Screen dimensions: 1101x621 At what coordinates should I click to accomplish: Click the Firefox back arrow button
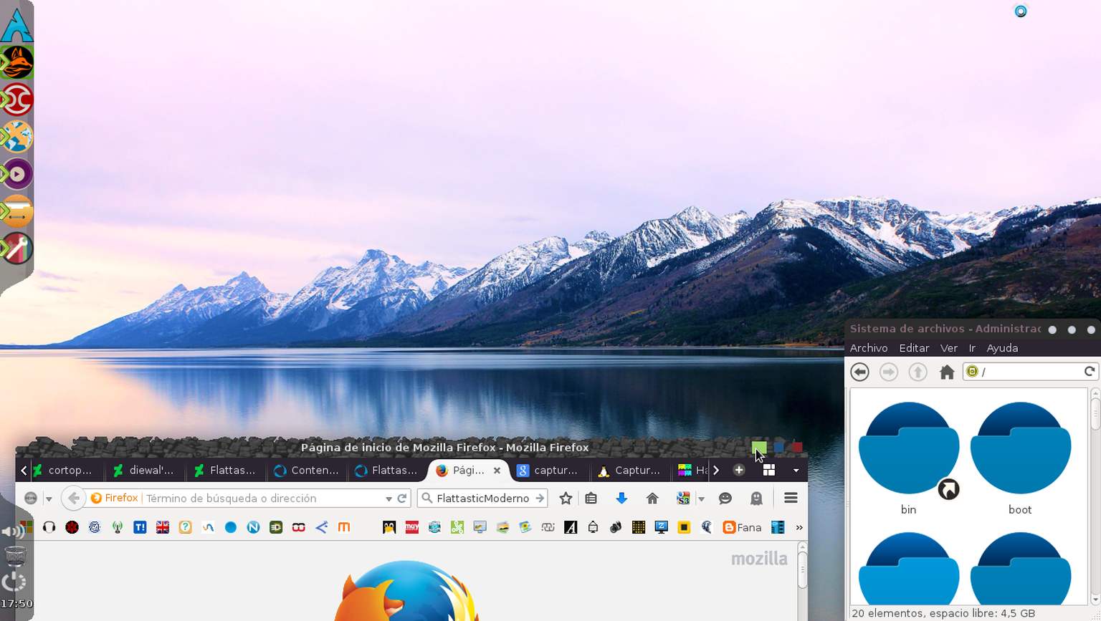(x=73, y=498)
